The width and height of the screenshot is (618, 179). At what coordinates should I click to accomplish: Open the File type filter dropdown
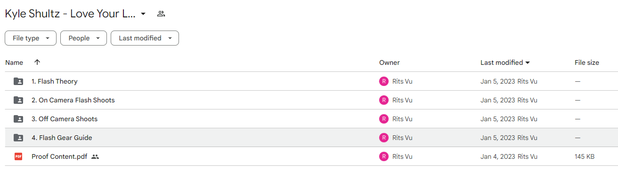(31, 38)
